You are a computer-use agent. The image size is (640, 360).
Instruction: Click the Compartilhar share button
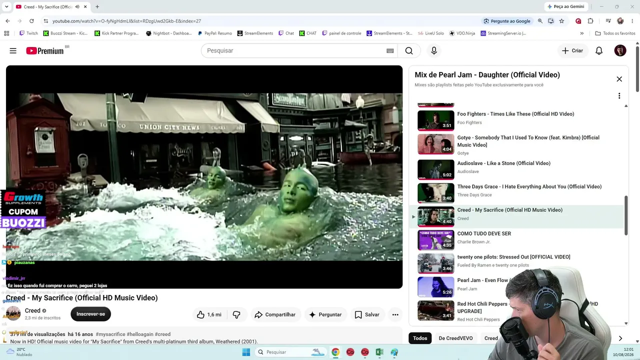pyautogui.click(x=275, y=314)
